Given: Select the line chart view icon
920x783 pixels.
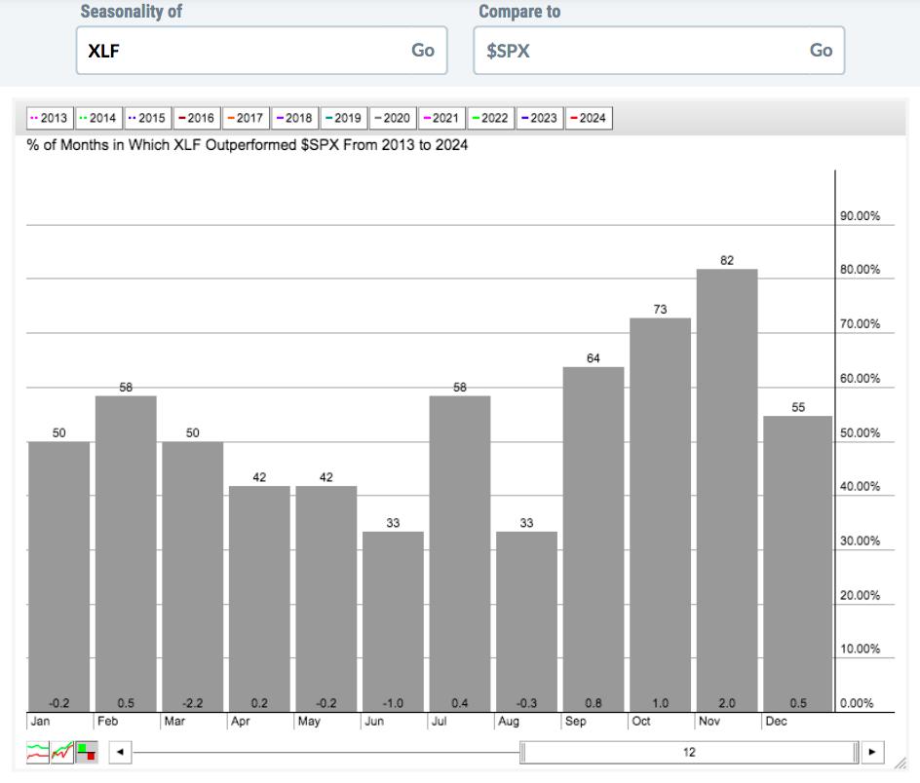Looking at the screenshot, I should pos(38,752).
